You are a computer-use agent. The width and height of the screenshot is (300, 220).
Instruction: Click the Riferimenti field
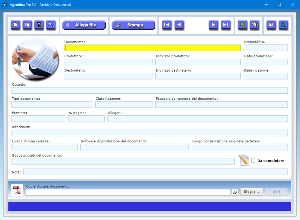[x=149, y=133]
